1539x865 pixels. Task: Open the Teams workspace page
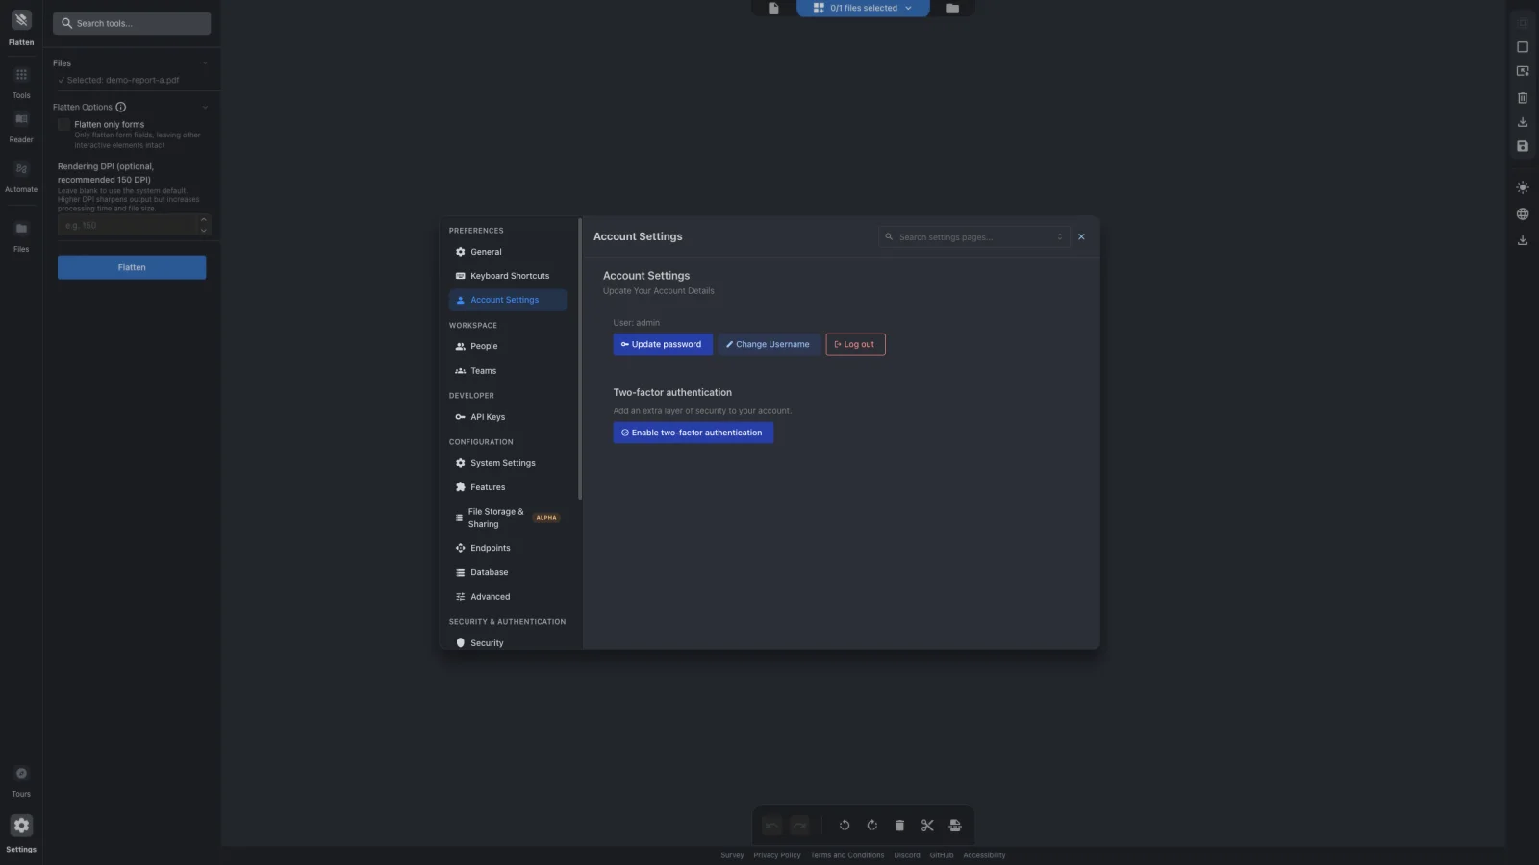click(x=508, y=371)
